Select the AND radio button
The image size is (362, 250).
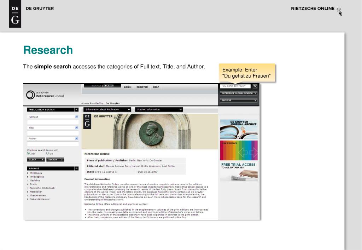(28, 153)
